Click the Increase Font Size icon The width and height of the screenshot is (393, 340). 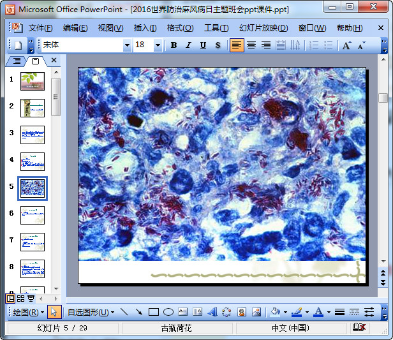346,45
